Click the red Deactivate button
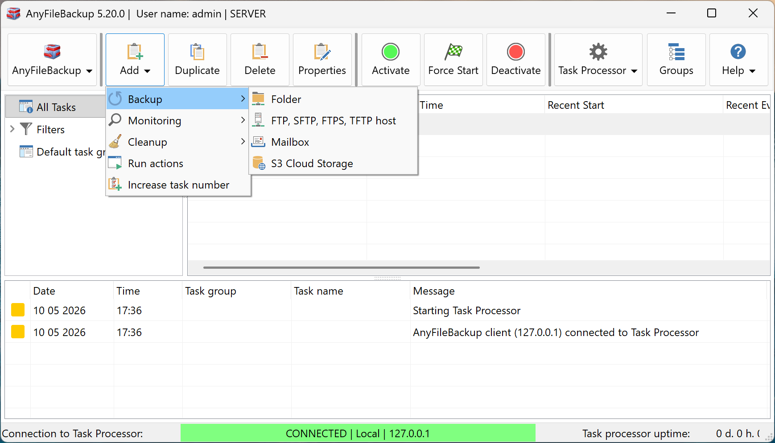The image size is (775, 443). click(516, 60)
